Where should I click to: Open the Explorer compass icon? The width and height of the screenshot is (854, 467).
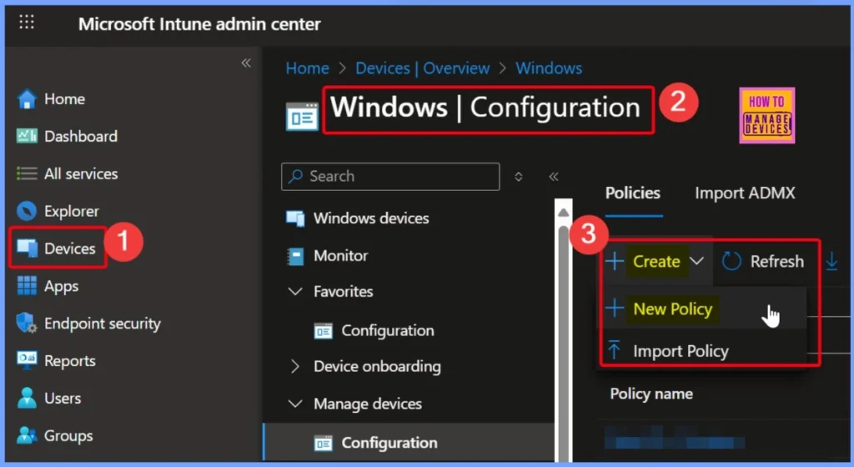tap(26, 211)
